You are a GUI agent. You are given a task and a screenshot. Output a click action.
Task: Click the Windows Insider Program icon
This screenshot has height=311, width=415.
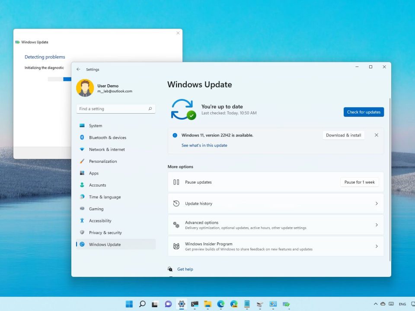(x=176, y=246)
